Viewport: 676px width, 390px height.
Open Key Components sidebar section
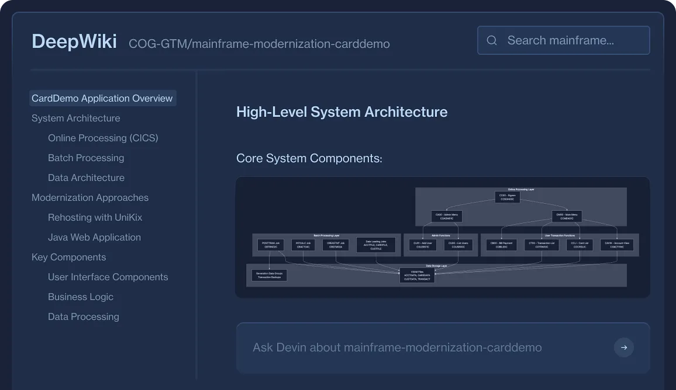point(68,257)
